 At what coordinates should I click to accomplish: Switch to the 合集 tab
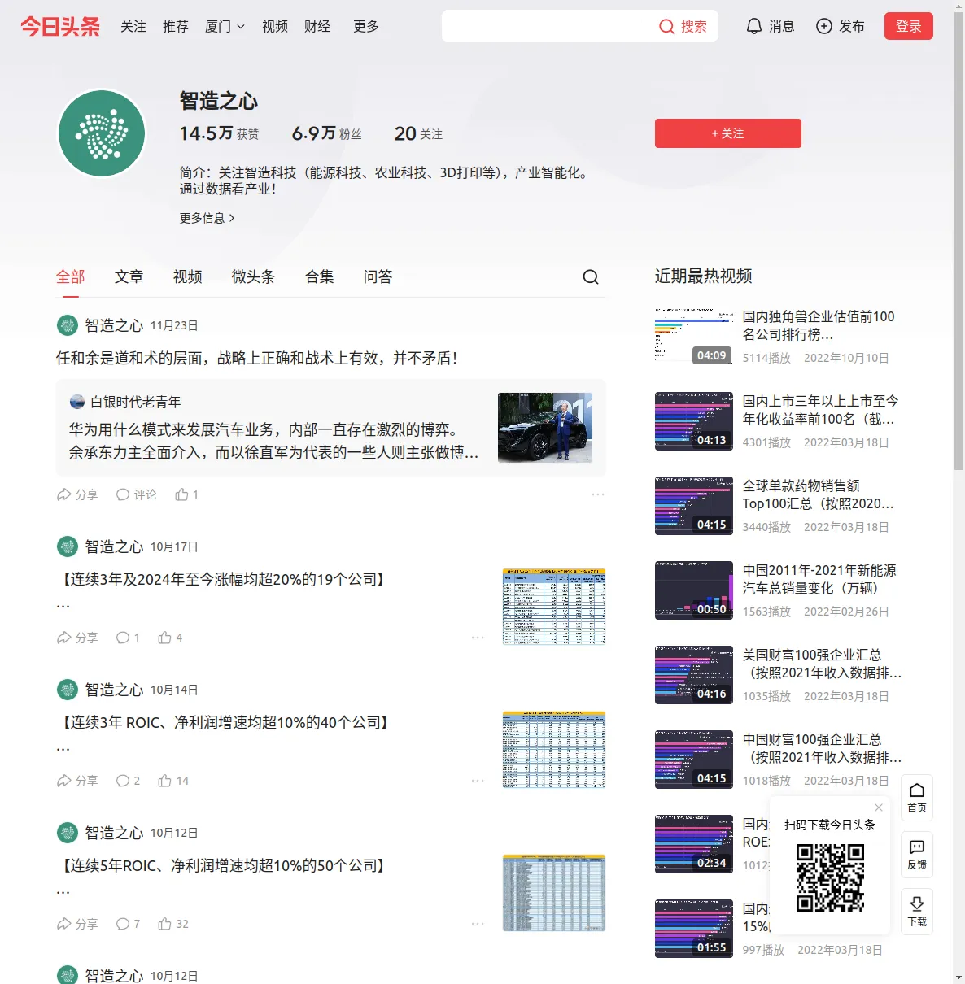(320, 277)
